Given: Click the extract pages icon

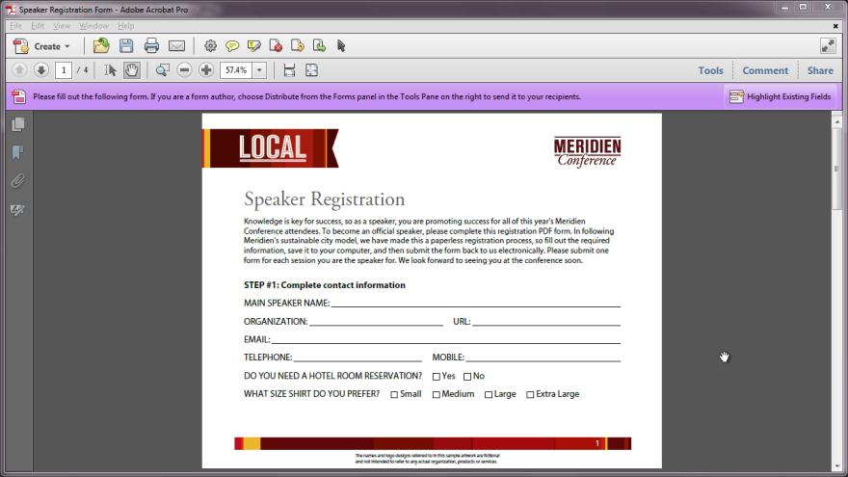Looking at the screenshot, I should click(298, 46).
